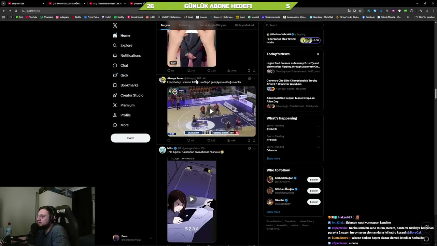437x246 pixels.
Task: Repost the top post with 310 reposts
Action: [191, 71]
